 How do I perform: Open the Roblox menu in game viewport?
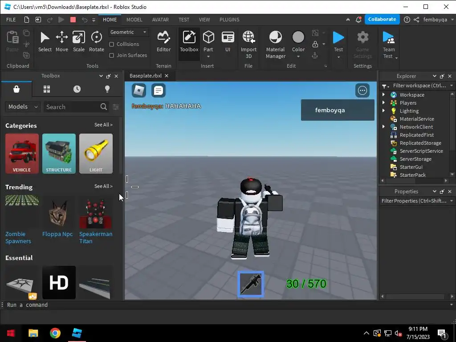tap(139, 90)
